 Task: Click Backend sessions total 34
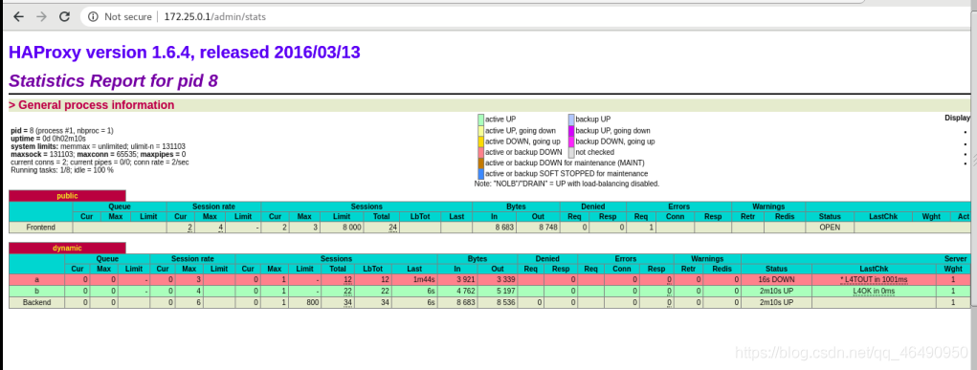click(348, 302)
